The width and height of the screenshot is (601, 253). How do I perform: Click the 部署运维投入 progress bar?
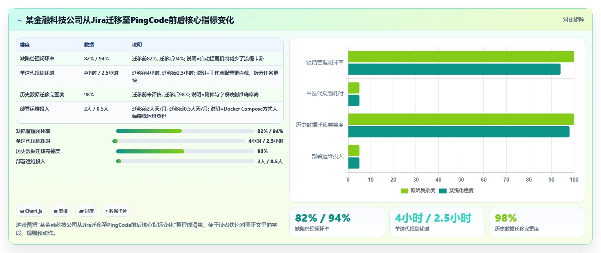pyautogui.click(x=185, y=161)
